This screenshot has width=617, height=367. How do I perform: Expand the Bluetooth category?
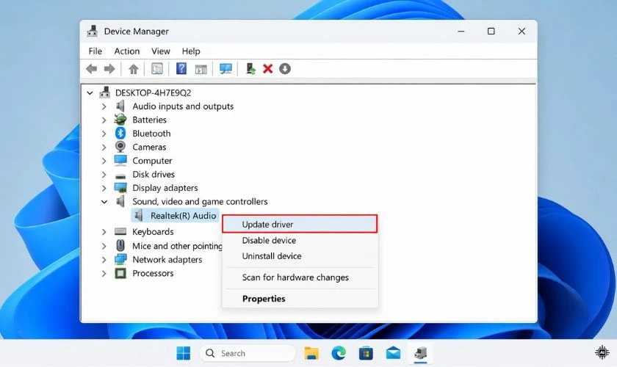[104, 134]
